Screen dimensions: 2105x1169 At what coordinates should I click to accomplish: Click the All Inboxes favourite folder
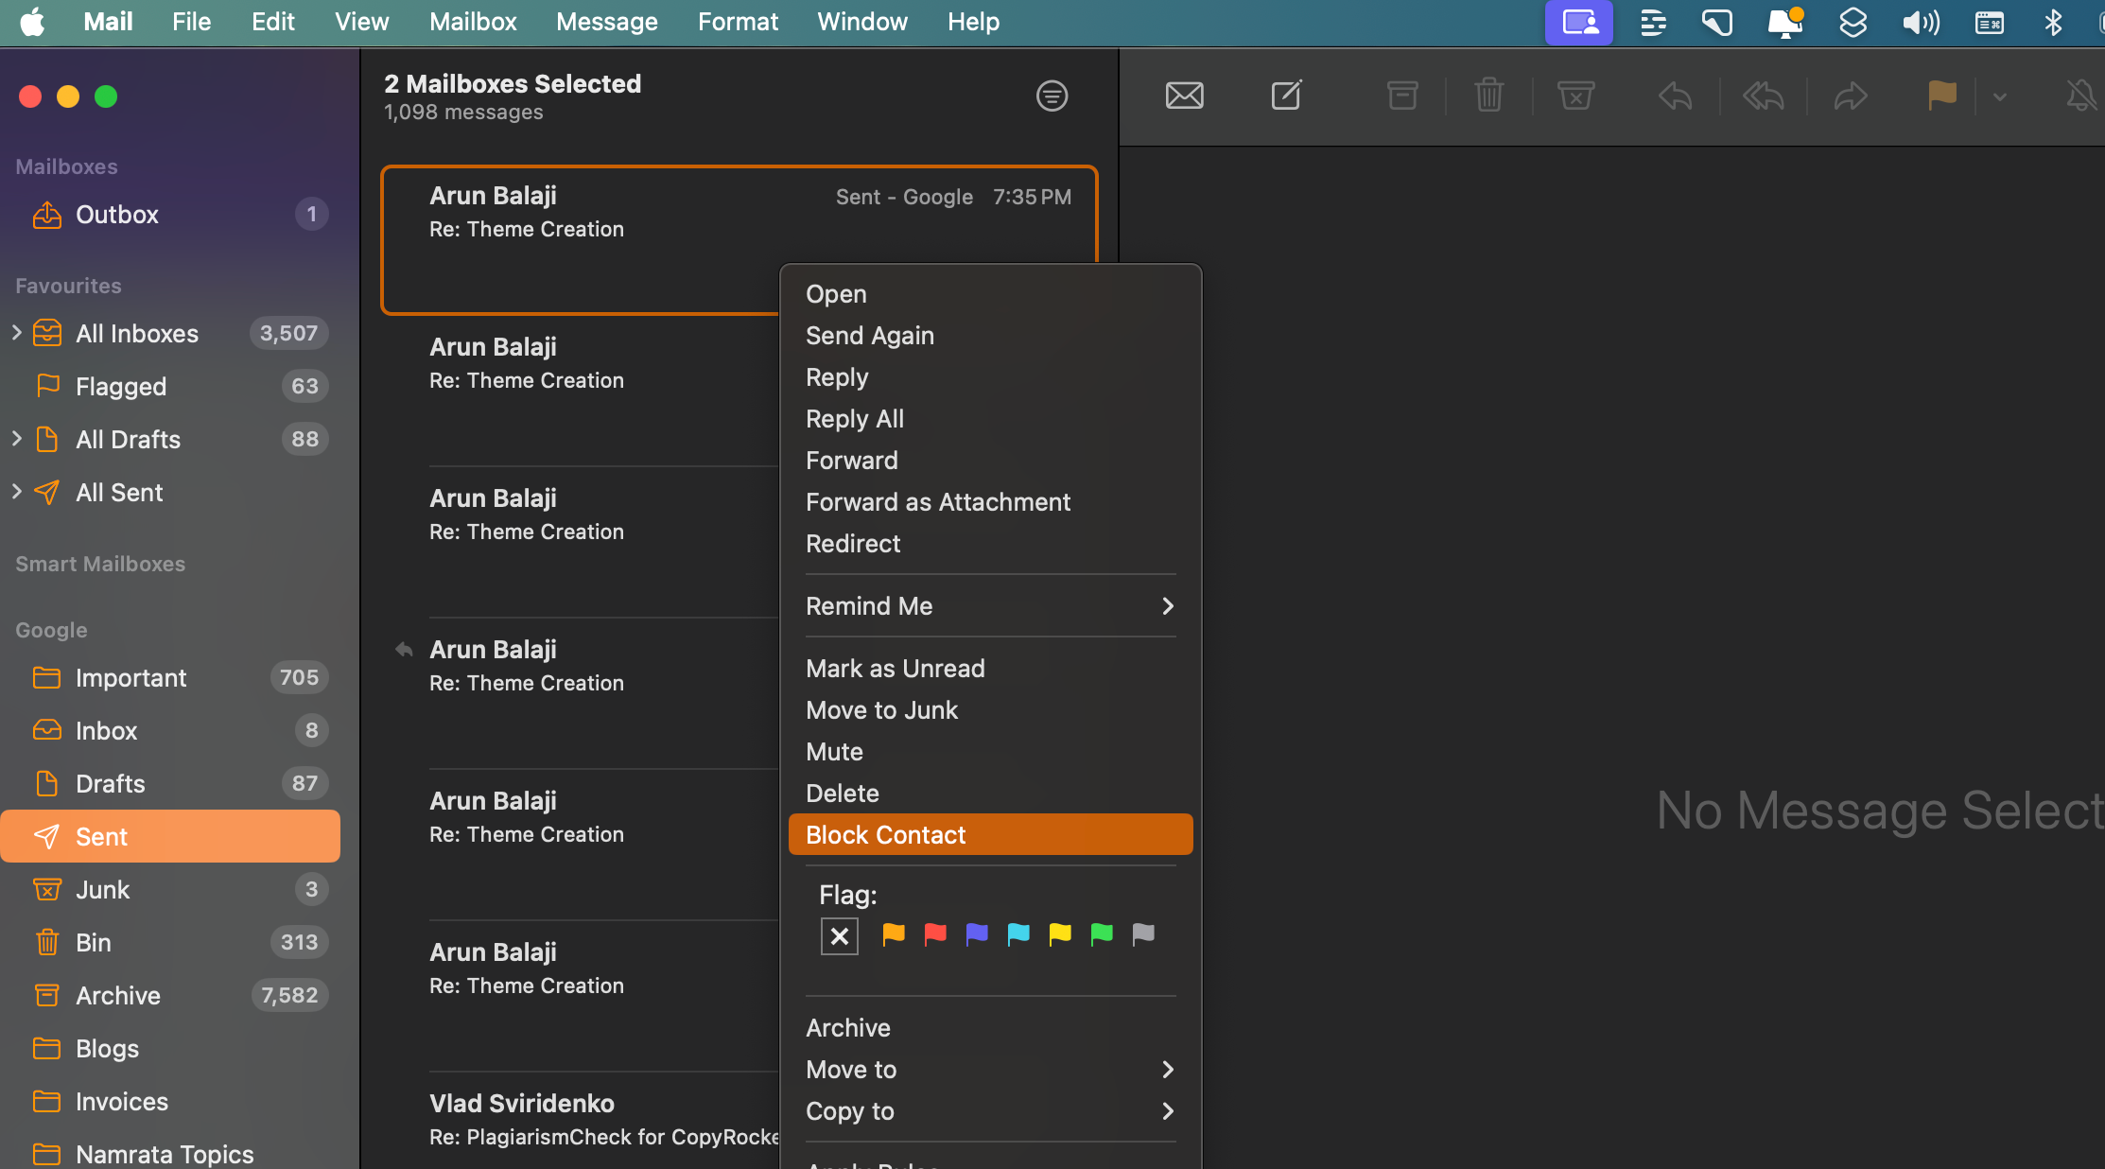click(137, 333)
